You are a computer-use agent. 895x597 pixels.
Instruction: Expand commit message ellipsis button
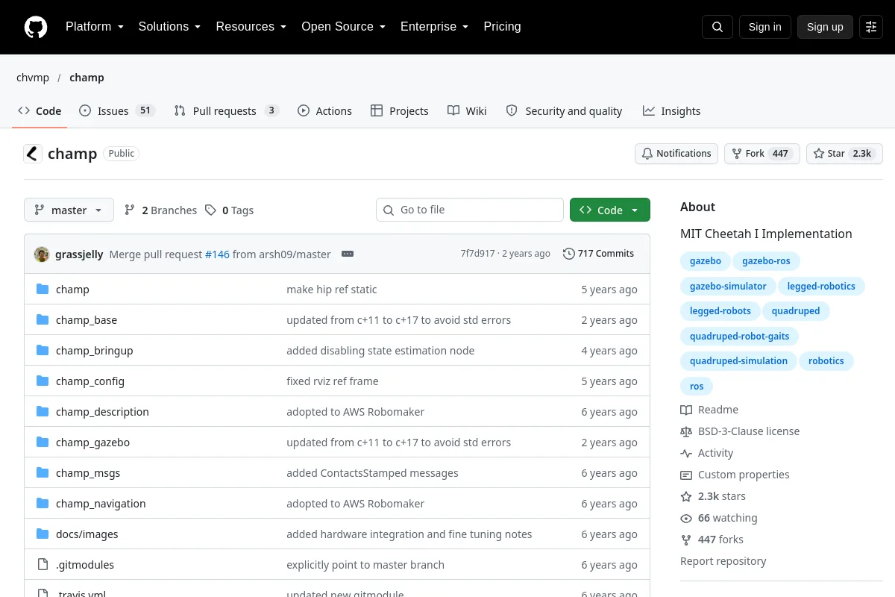click(348, 254)
